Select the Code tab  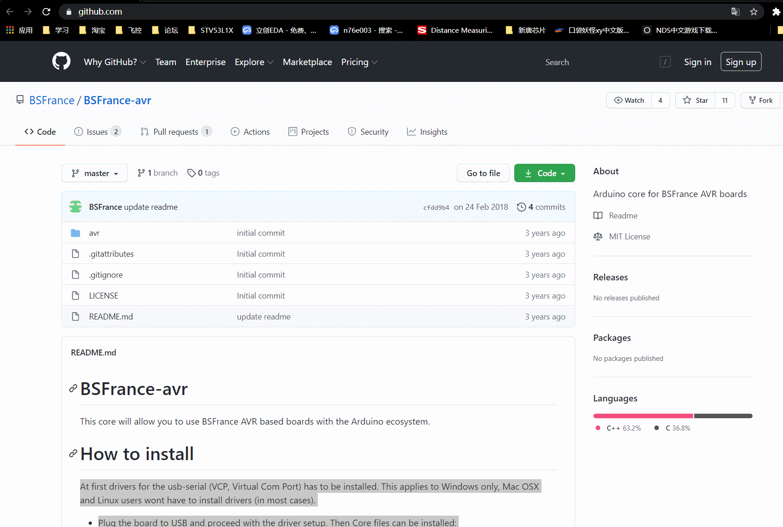40,132
